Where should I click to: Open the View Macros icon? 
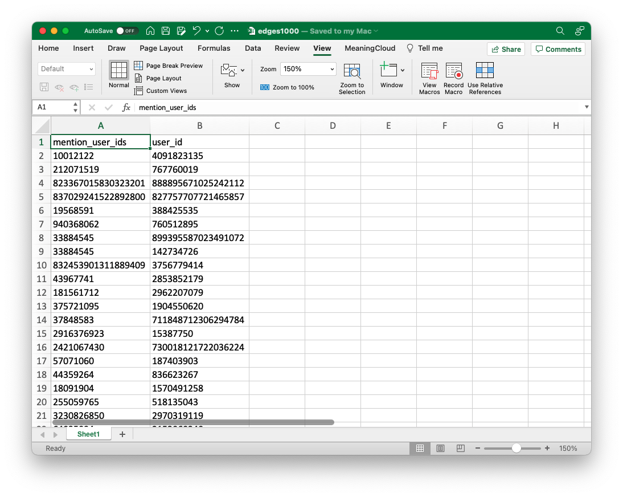[429, 78]
